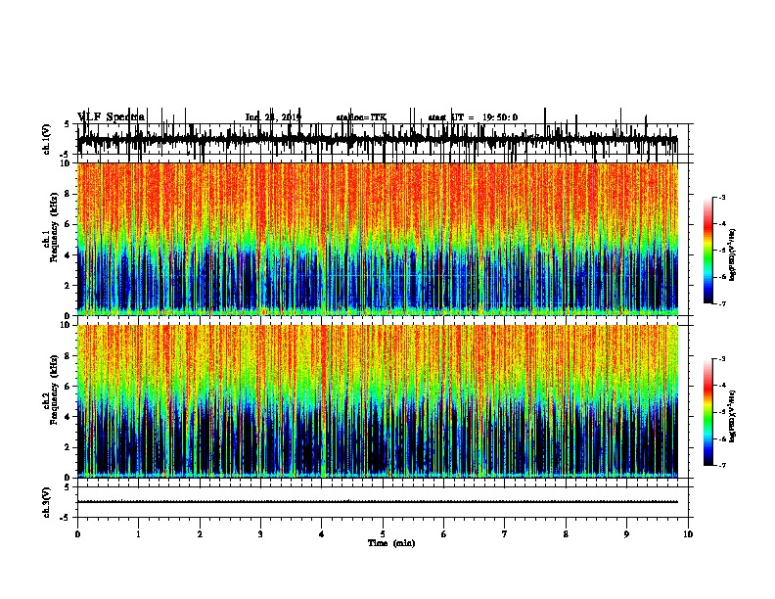Click the '-7' label on ch.2 color bar
This screenshot has height=599, width=775.
pos(721,466)
